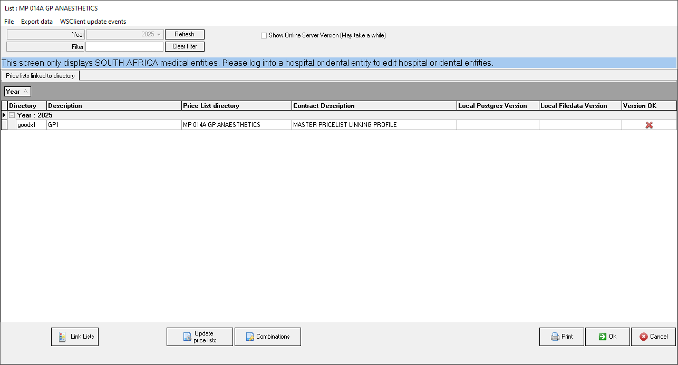Select the goodx1 directory cell
The height and width of the screenshot is (365, 678).
(31, 125)
